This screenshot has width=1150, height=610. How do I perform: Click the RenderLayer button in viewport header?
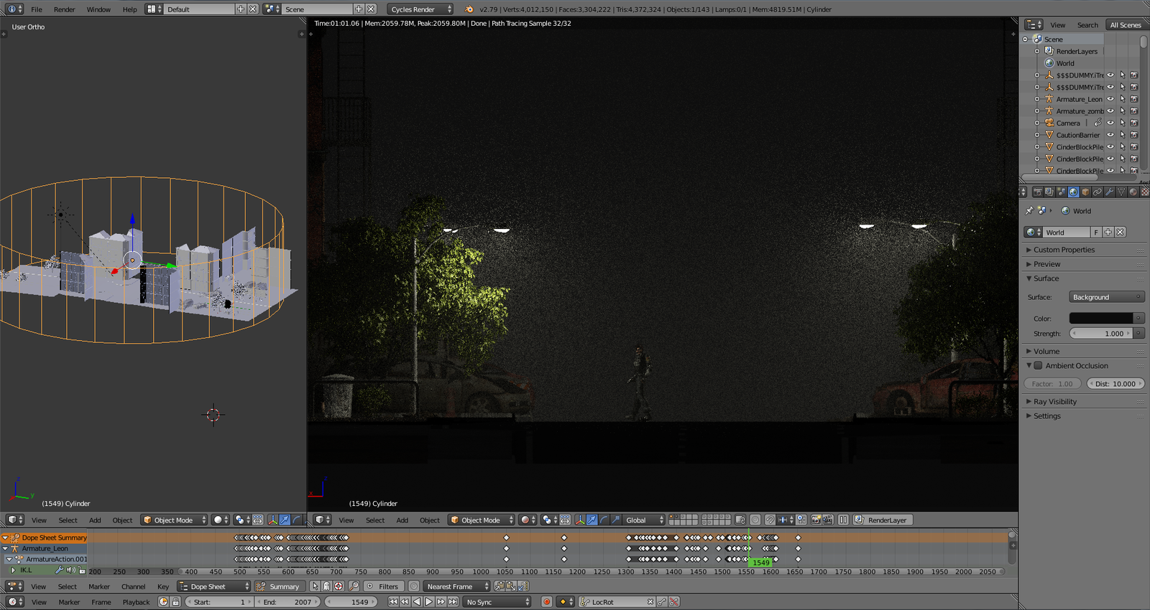coord(883,520)
